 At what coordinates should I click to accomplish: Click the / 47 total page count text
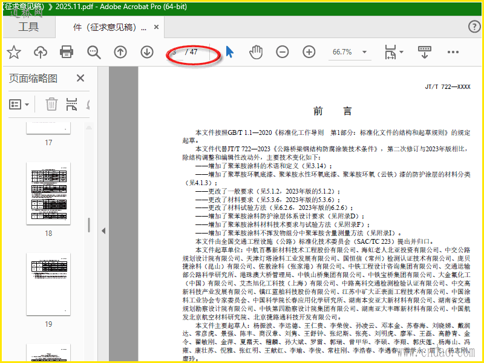(x=191, y=52)
